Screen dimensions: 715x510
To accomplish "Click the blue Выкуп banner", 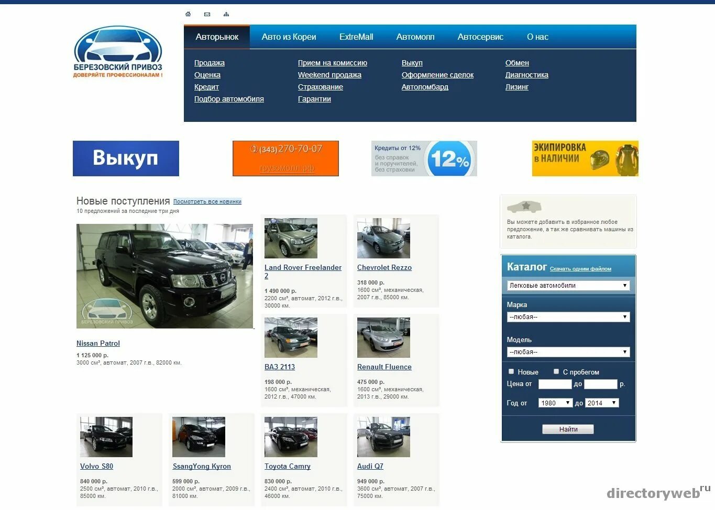I will (x=126, y=158).
